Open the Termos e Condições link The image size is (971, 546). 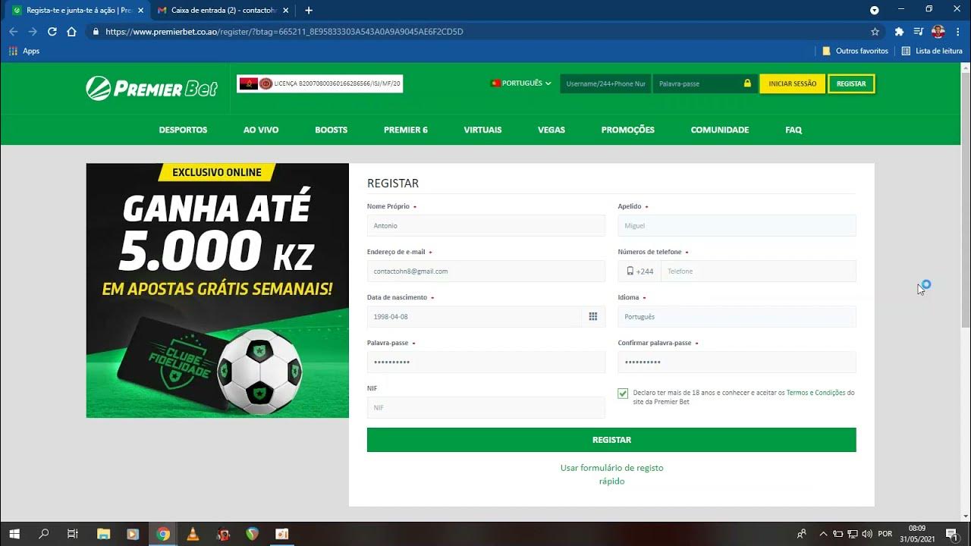point(815,393)
